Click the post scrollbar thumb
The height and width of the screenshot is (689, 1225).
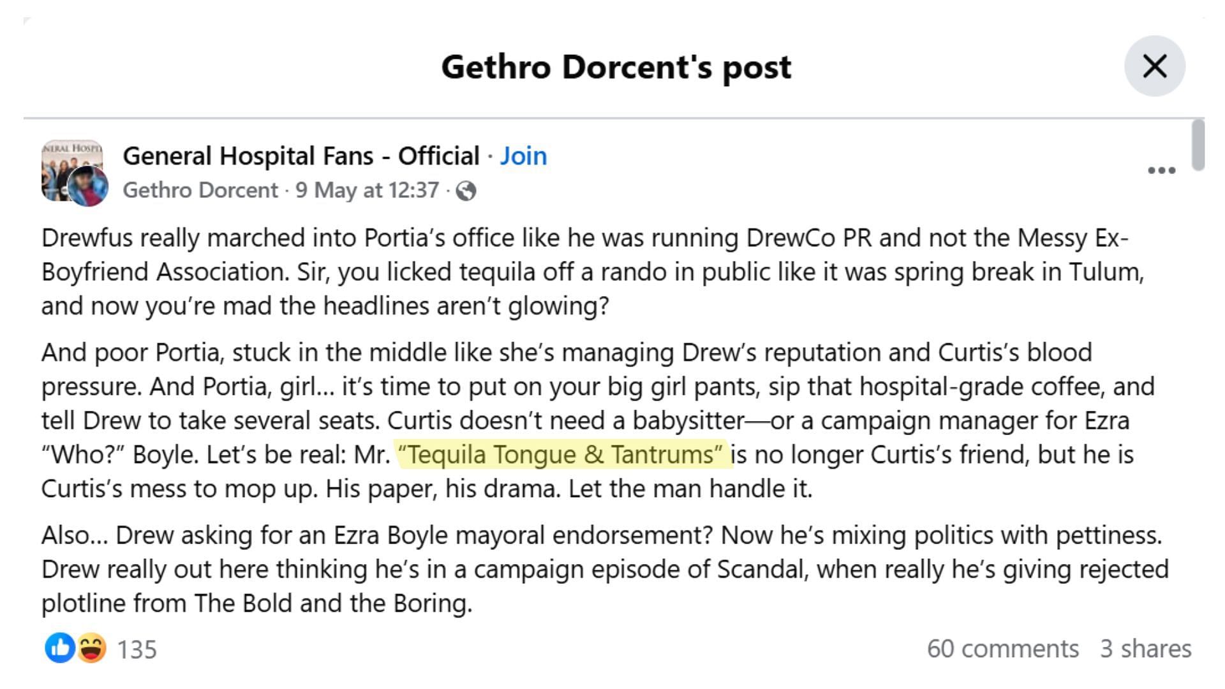click(1198, 145)
